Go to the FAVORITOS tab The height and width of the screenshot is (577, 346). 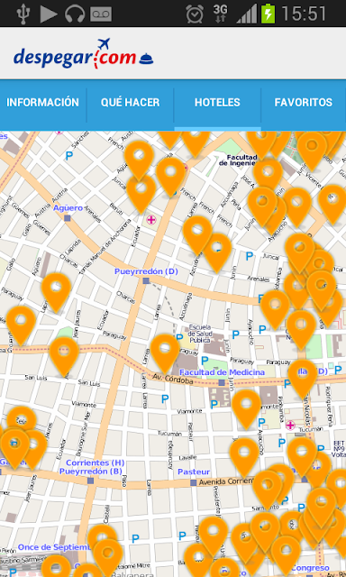click(304, 103)
